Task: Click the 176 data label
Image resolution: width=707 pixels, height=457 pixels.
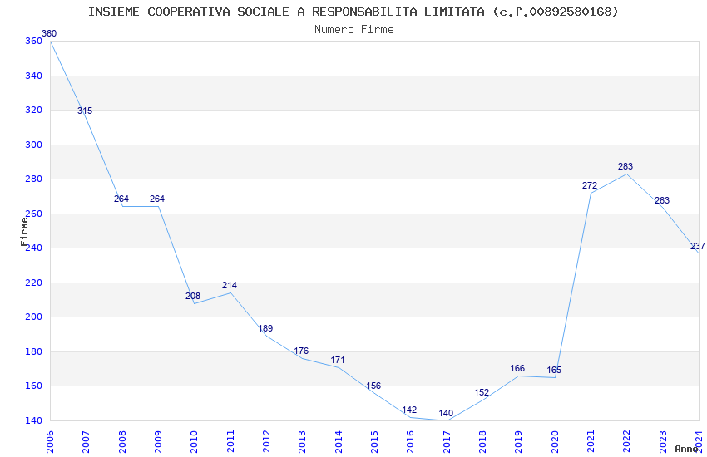Action: (x=301, y=351)
